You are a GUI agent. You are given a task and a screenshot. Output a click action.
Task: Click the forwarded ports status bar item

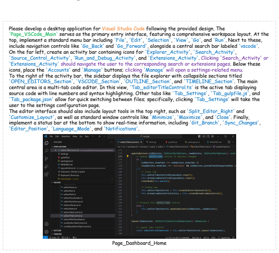(x=75, y=237)
